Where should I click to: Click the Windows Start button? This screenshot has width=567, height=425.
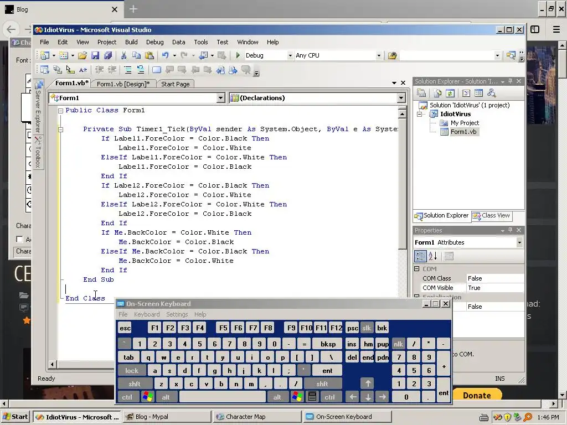point(16,417)
